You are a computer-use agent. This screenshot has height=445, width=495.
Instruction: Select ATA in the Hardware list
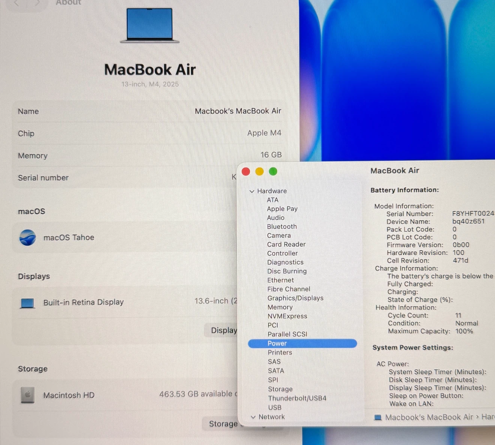[273, 200]
